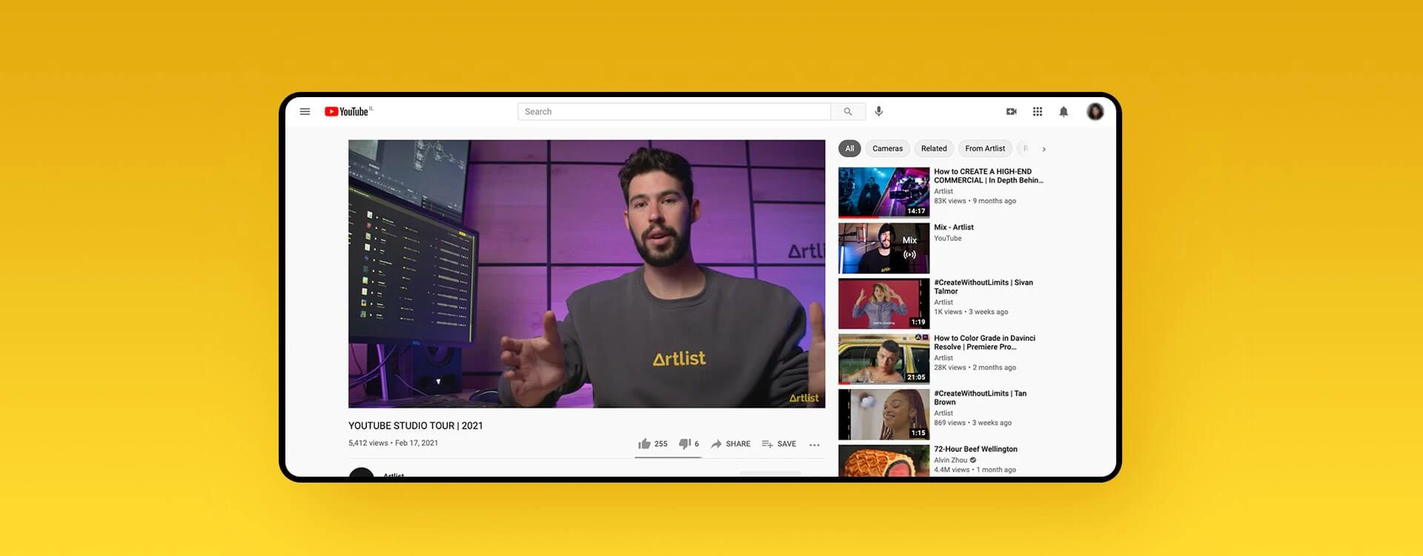Select the From Artlist filter chip
1423x556 pixels.
click(985, 149)
